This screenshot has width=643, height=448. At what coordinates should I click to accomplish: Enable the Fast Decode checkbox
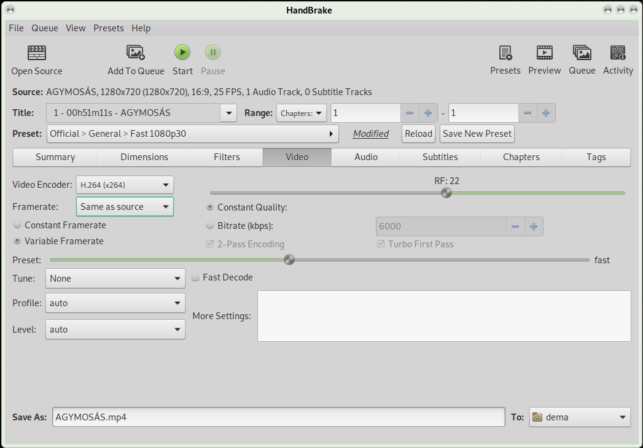195,277
